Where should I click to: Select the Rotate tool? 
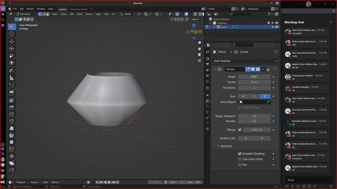pyautogui.click(x=12, y=49)
